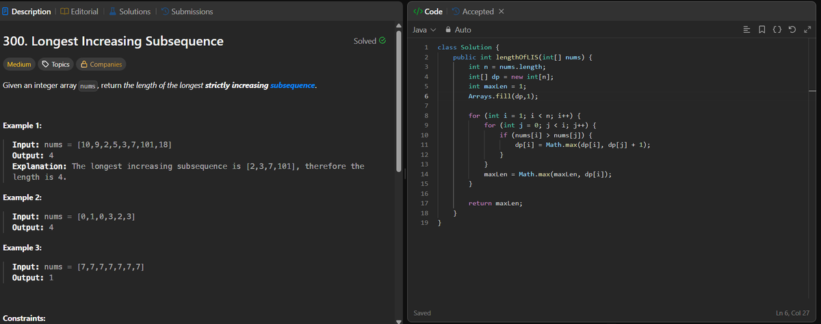Open the Solutions tab

click(129, 12)
